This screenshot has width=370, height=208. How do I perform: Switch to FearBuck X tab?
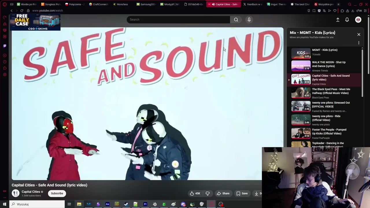[x=253, y=4]
